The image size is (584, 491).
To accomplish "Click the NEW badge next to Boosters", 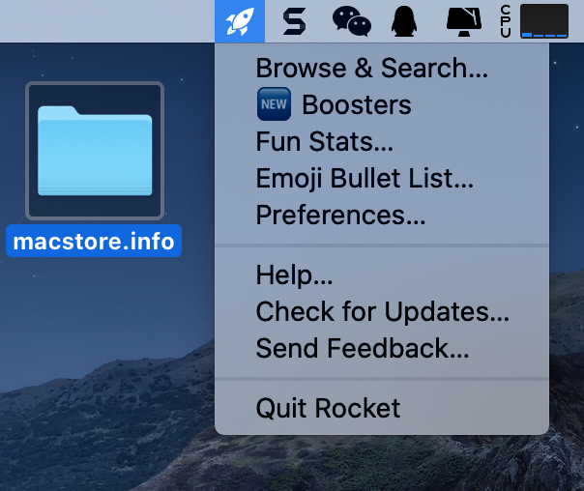I will (274, 104).
